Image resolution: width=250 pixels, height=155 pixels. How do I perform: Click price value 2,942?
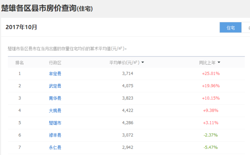click(128, 147)
